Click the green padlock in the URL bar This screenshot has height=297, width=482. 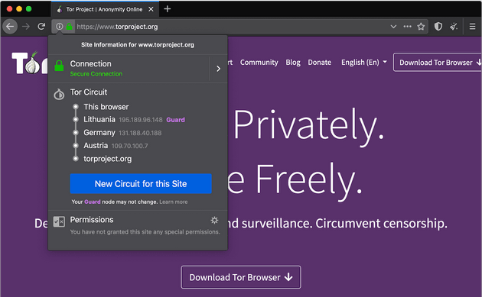(x=69, y=27)
